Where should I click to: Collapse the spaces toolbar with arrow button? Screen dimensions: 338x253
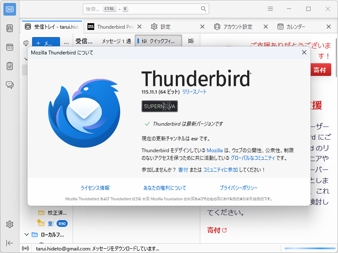(x=9, y=243)
